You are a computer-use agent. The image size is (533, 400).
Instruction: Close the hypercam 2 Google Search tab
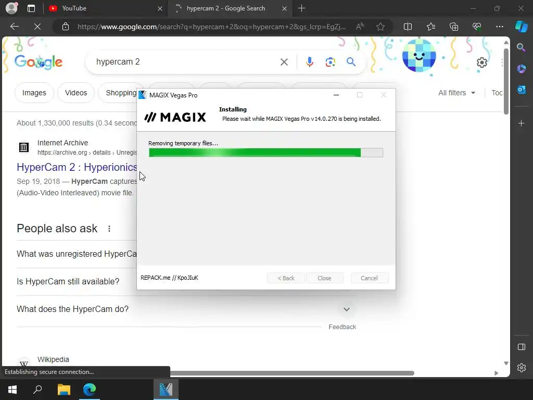285,8
